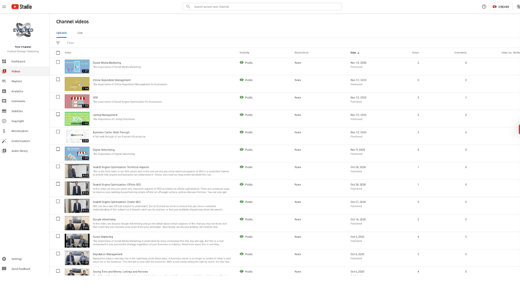Click the YouTube Studio logo

point(22,7)
